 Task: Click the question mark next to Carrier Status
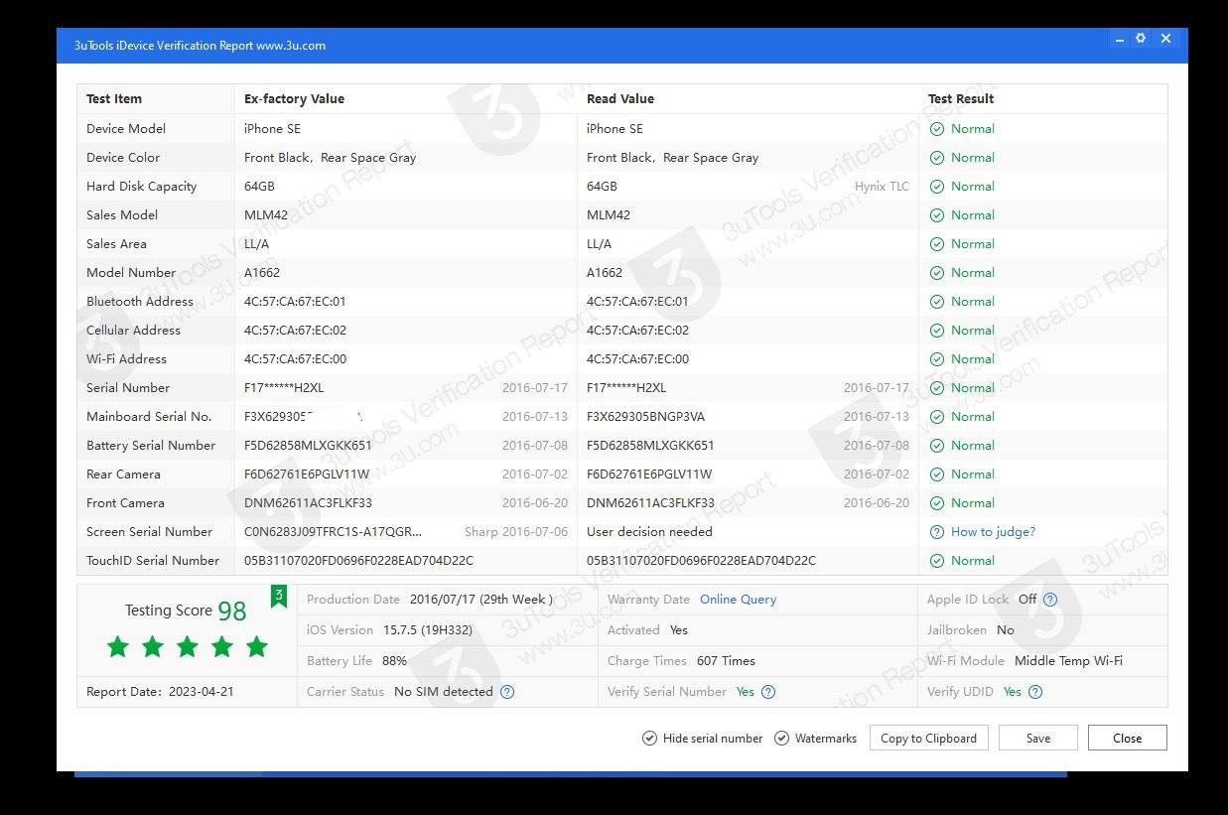click(507, 692)
